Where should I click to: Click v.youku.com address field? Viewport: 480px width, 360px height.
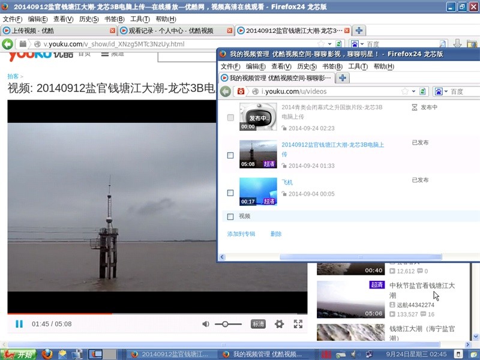pos(181,44)
